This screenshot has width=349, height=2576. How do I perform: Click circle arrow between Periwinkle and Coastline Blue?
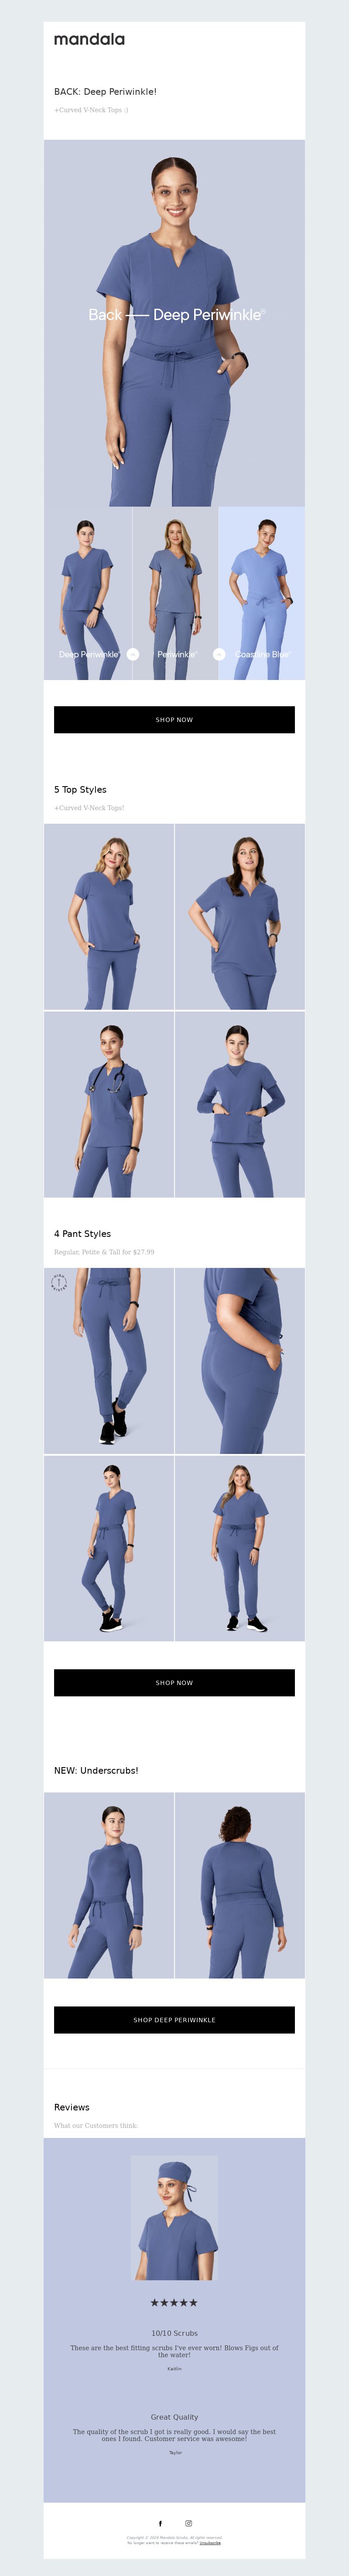(x=219, y=654)
